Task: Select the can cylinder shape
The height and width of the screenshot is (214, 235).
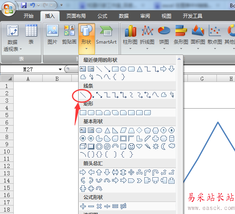Action: [172, 138]
